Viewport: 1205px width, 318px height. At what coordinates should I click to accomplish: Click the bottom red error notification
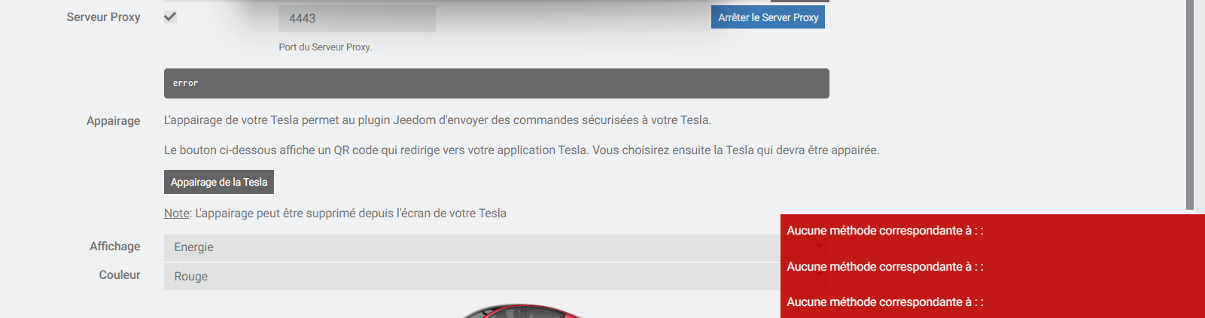991,302
